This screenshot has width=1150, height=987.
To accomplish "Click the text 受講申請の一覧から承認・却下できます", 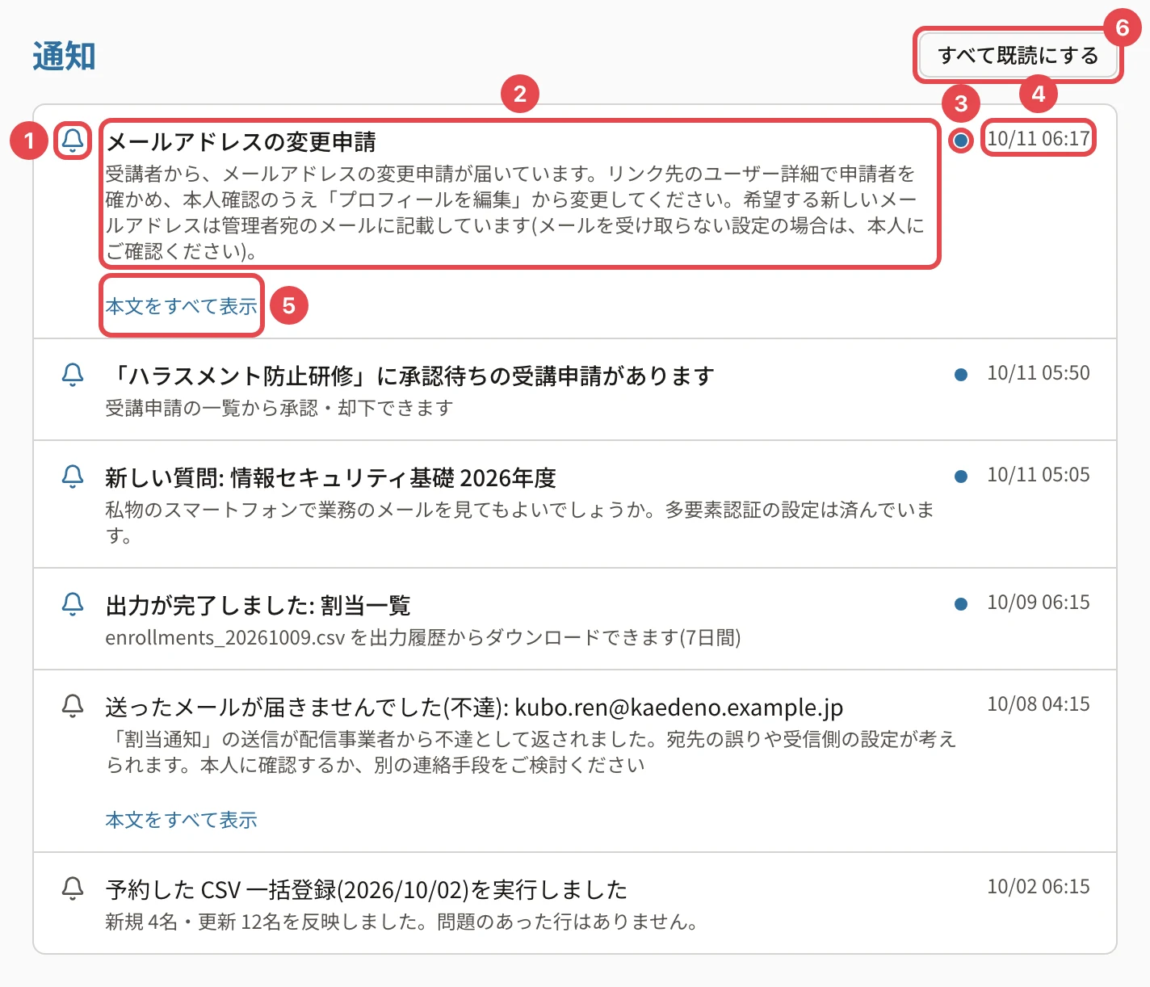I will [x=279, y=408].
